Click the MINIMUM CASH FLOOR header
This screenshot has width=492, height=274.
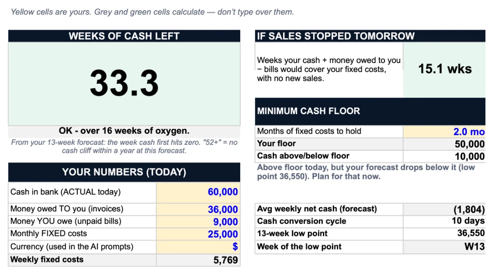pyautogui.click(x=370, y=111)
